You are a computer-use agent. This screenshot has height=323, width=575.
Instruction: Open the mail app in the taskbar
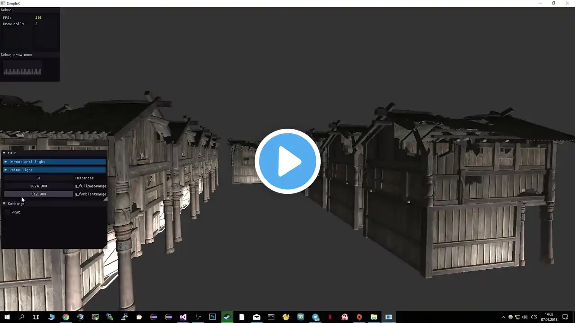(x=257, y=317)
